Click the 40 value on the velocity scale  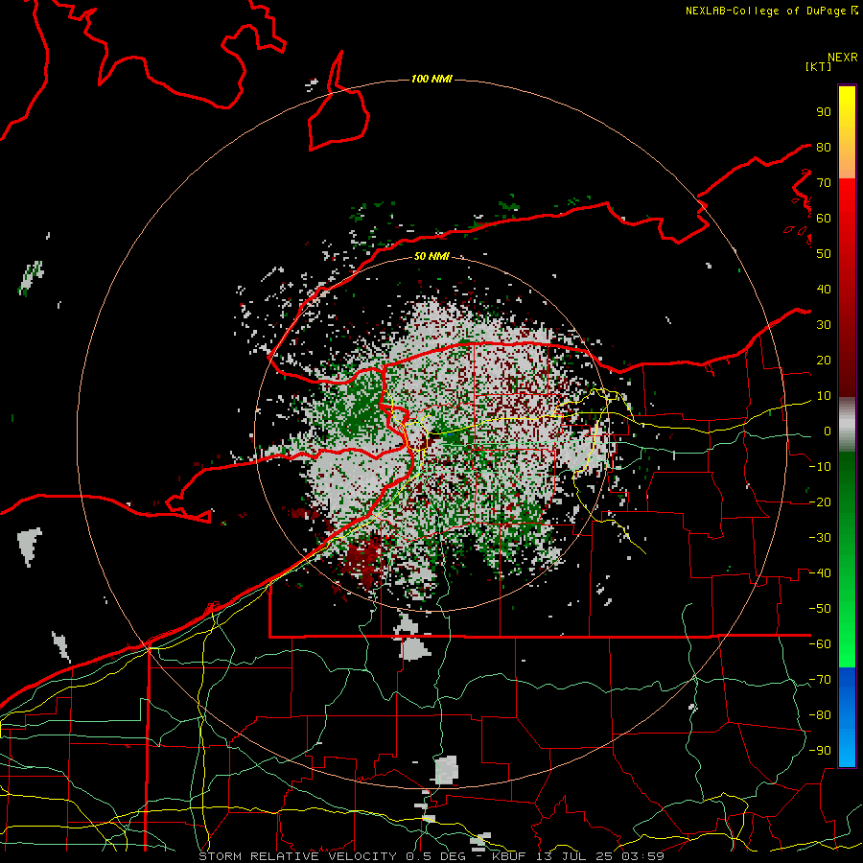point(824,289)
